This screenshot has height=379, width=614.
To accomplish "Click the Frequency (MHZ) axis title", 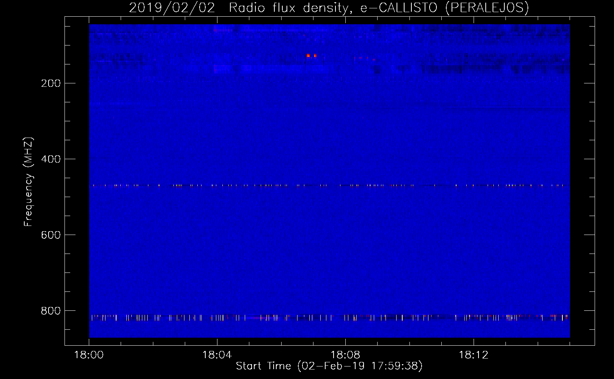I will click(x=28, y=182).
